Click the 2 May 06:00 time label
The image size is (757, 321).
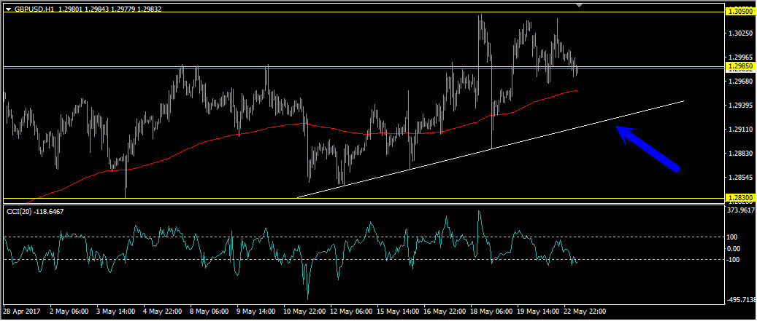click(x=69, y=312)
